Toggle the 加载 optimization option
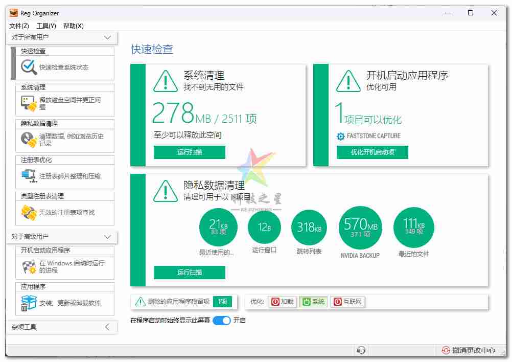 pyautogui.click(x=282, y=302)
